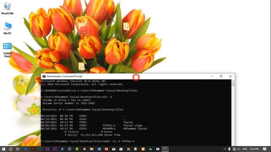Click the '06/18/2021 10:13 PM' date entry

tap(57, 122)
